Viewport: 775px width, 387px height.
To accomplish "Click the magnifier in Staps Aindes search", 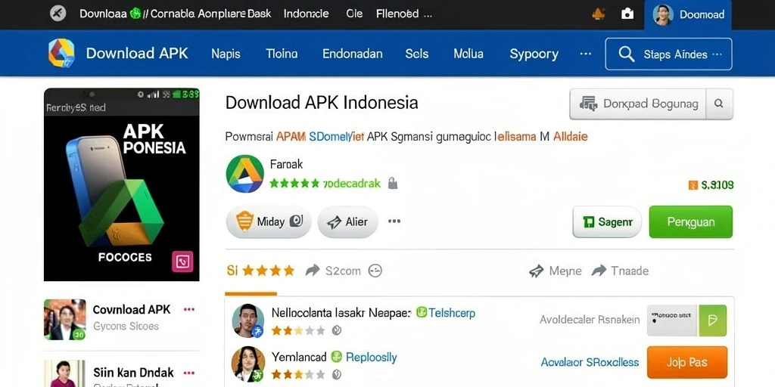I will (626, 54).
